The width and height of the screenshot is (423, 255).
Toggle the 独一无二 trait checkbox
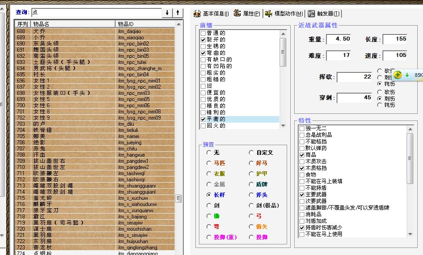coord(302,128)
